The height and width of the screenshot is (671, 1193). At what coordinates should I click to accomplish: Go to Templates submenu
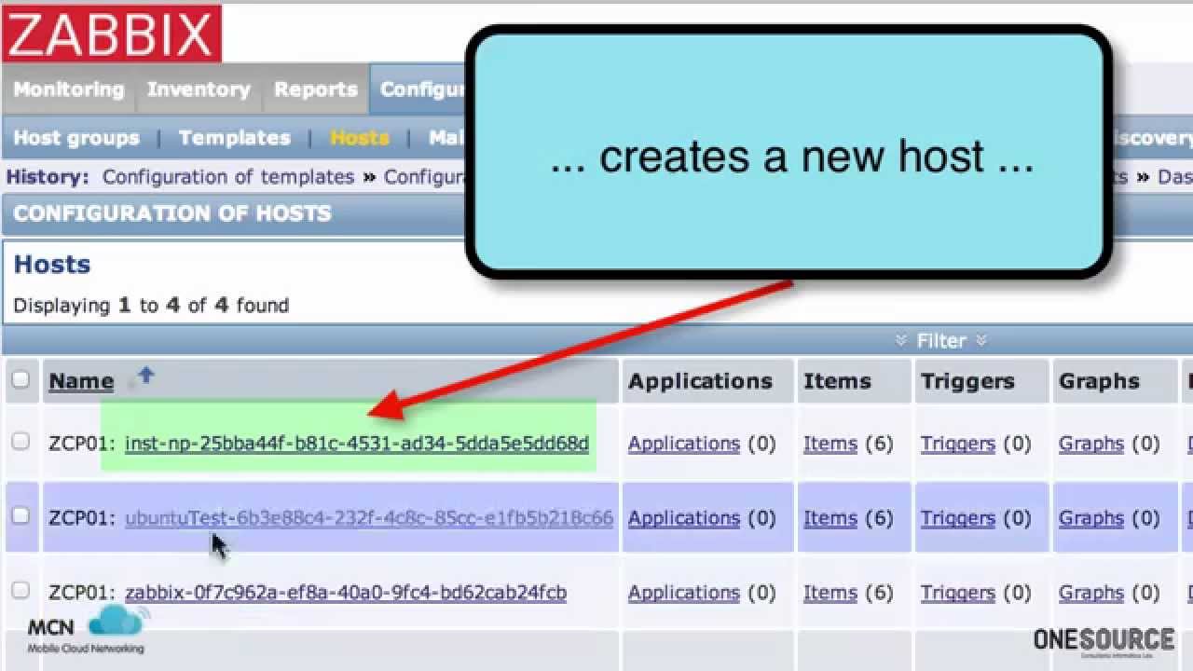234,138
